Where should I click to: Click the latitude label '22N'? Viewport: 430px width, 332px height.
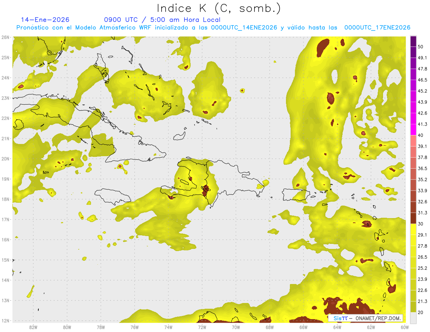5,118
